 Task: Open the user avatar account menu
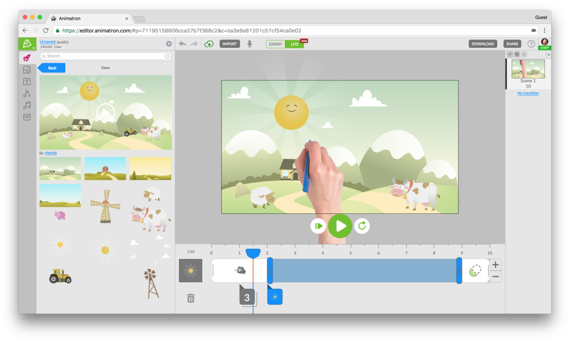click(544, 42)
